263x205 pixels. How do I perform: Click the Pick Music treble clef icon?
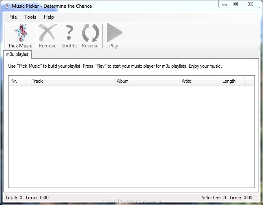tap(21, 33)
